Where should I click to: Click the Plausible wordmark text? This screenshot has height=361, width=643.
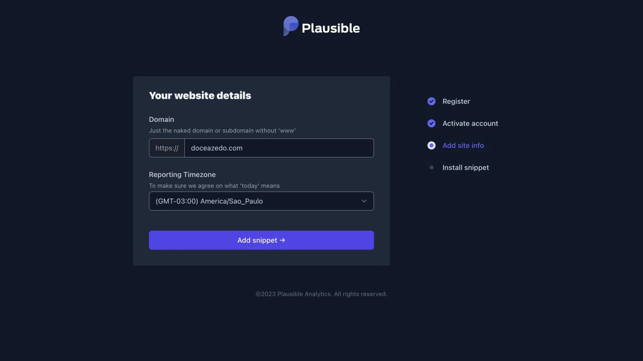coord(331,28)
